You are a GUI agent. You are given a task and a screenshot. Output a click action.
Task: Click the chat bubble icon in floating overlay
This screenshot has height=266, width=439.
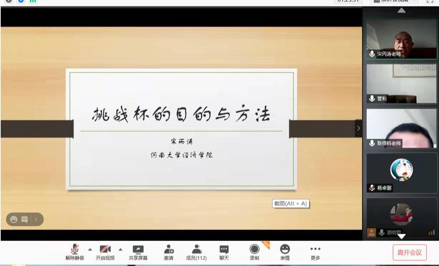click(x=24, y=220)
